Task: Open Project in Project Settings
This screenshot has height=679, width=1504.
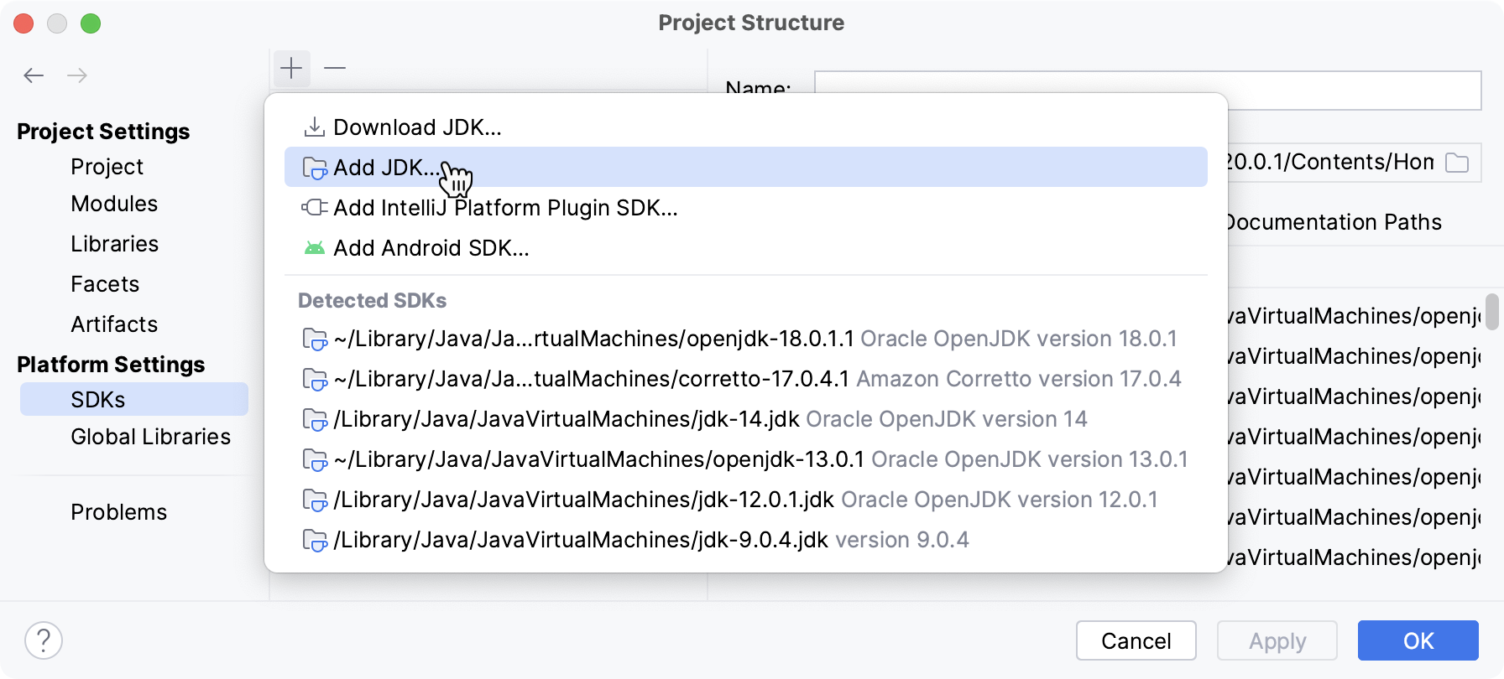Action: tap(107, 167)
